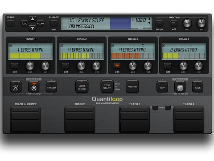Click the TRACK 2 foot pedal
Viewport: 214px width, 161px height.
click(80, 119)
